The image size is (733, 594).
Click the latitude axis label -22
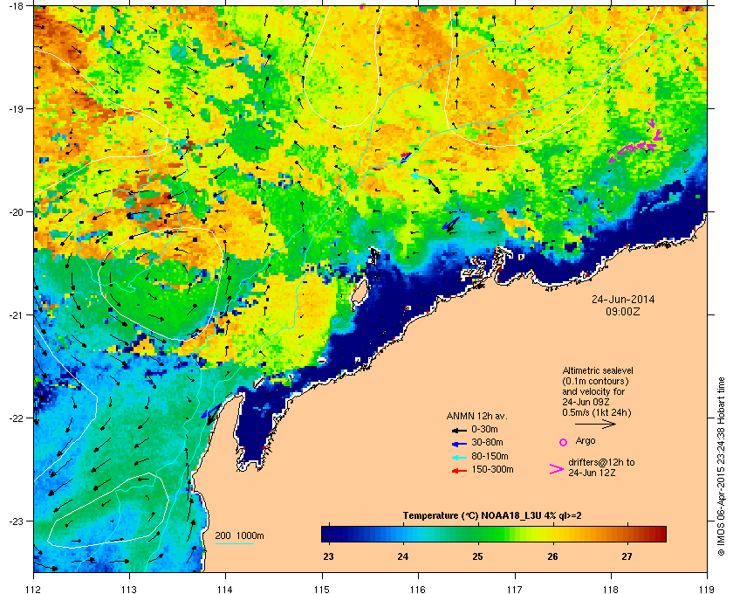(16, 418)
